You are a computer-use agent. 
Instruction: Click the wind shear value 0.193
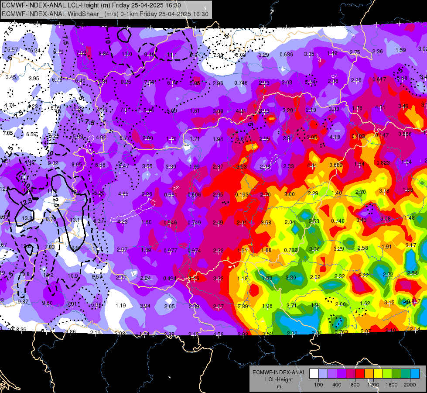pyautogui.click(x=242, y=195)
